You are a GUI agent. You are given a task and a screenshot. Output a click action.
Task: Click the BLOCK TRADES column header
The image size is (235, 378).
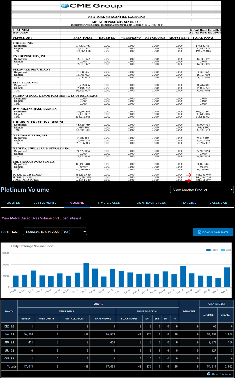click(x=129, y=318)
